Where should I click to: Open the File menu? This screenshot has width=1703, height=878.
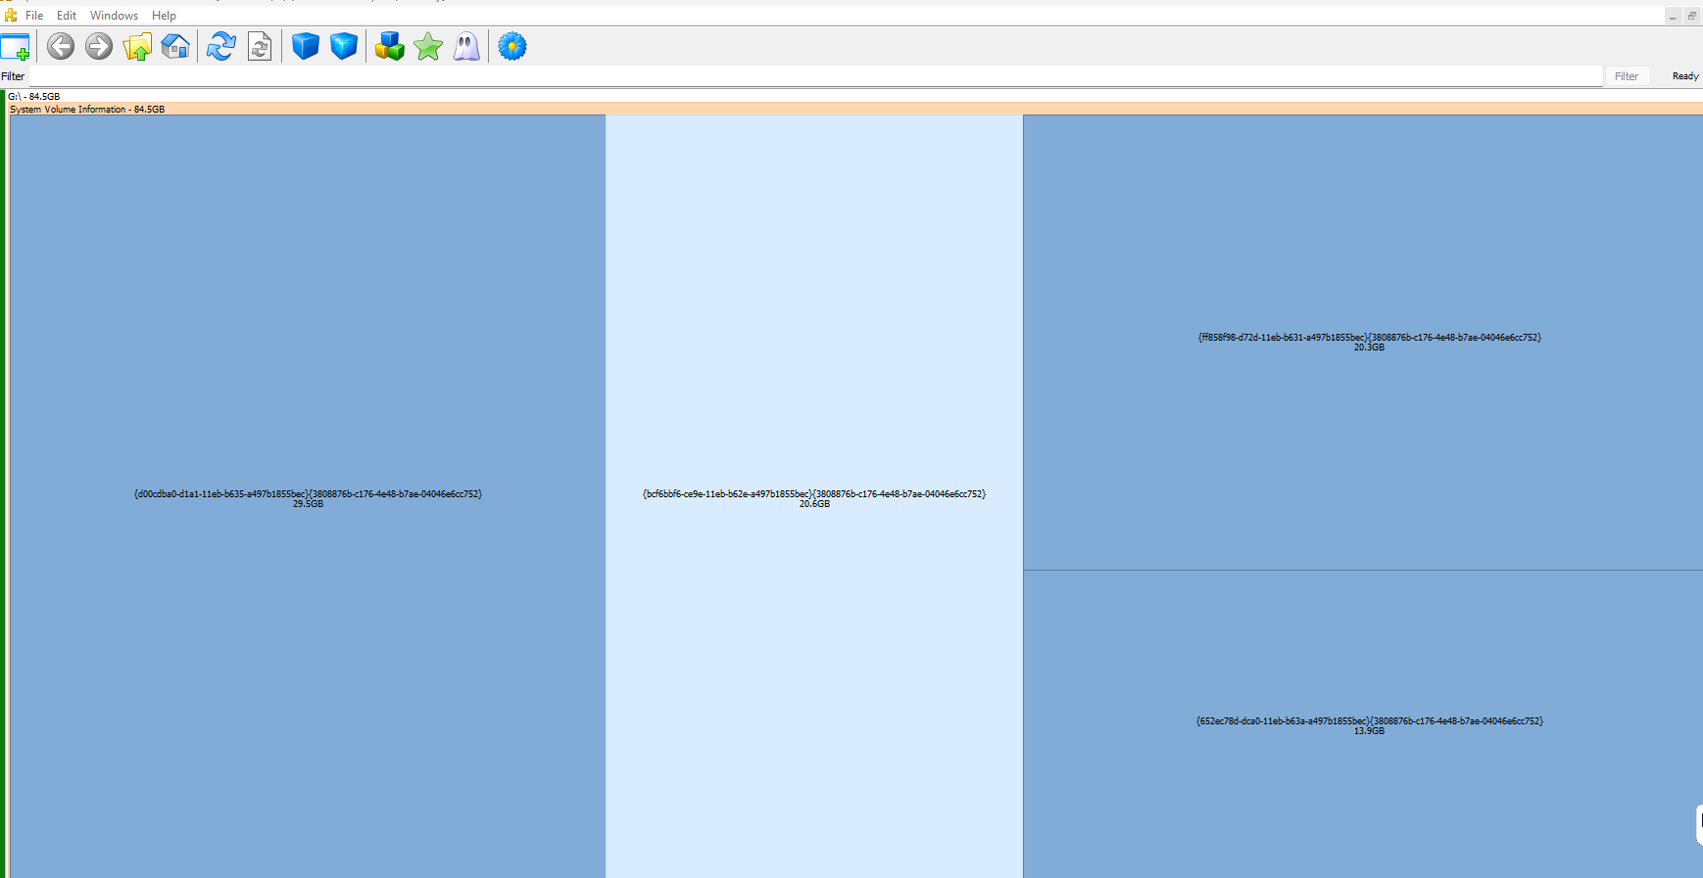click(x=34, y=16)
